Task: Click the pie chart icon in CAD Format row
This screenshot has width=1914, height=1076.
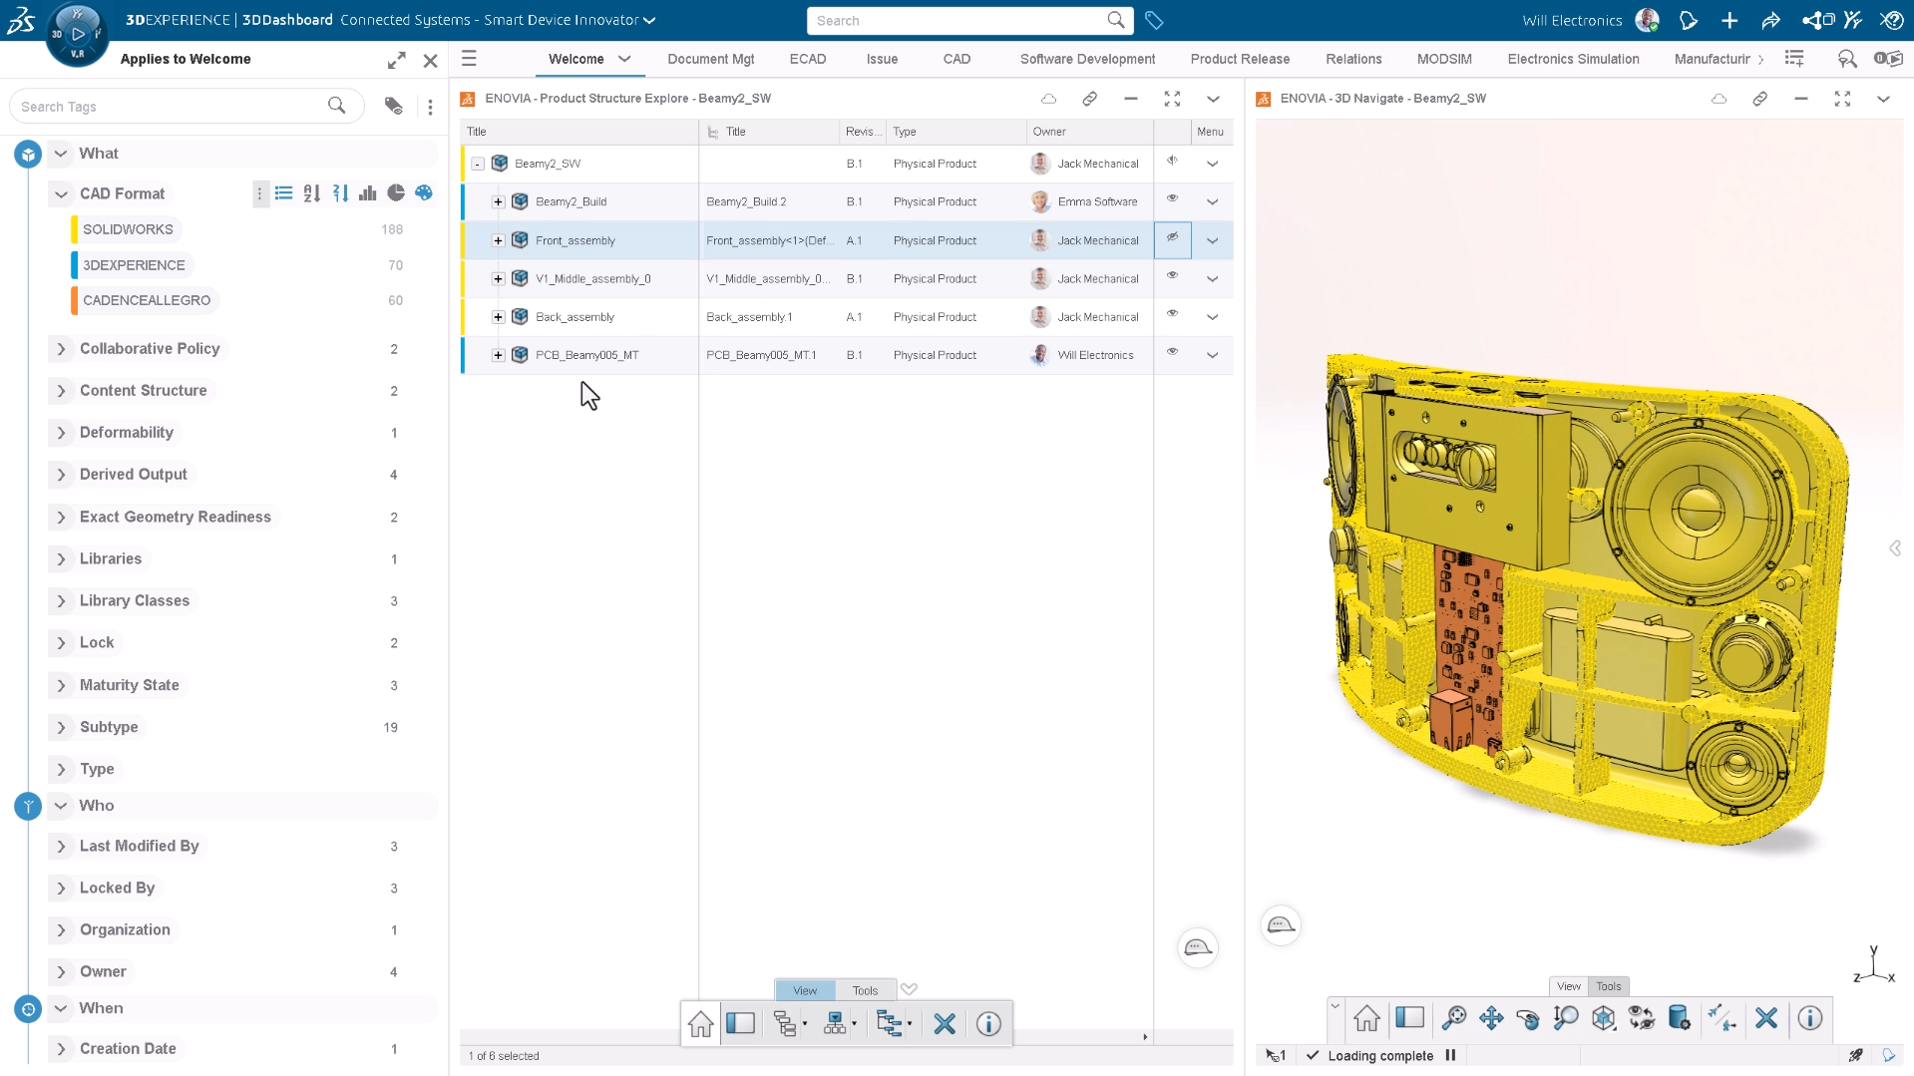Action: pos(396,193)
